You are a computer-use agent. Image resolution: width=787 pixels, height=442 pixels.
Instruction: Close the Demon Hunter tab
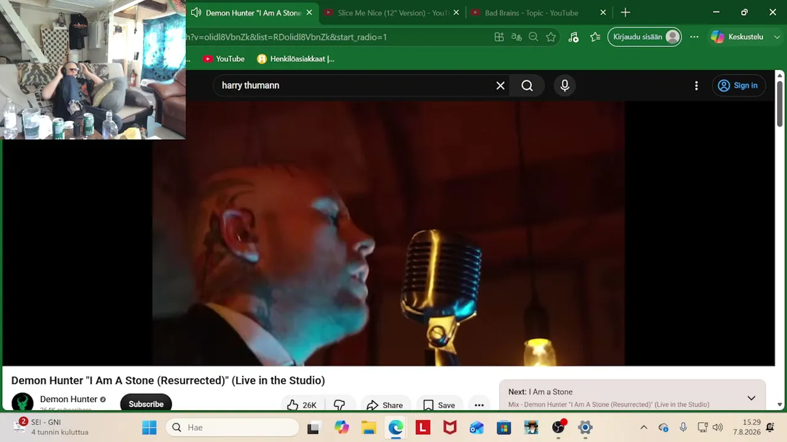[309, 12]
